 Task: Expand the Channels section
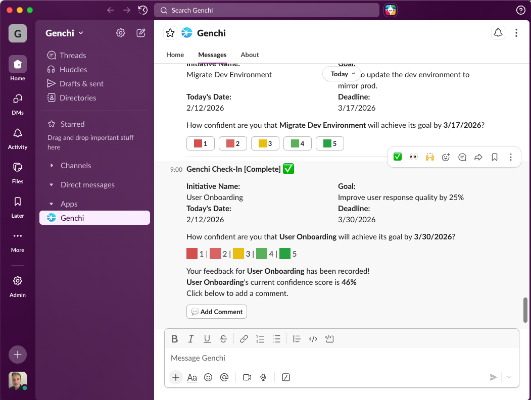[x=52, y=166]
